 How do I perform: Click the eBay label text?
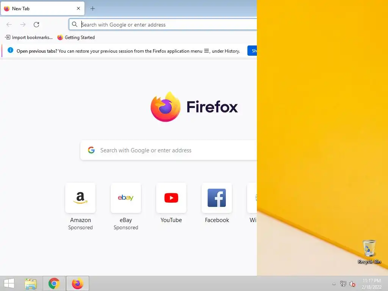[126, 220]
